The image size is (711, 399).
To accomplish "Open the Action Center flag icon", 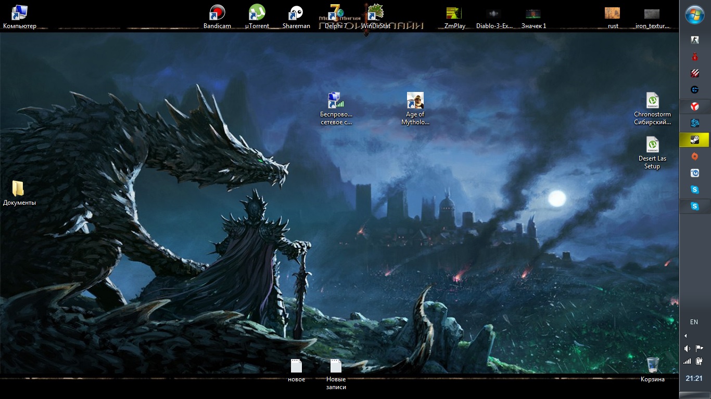I will tap(700, 348).
